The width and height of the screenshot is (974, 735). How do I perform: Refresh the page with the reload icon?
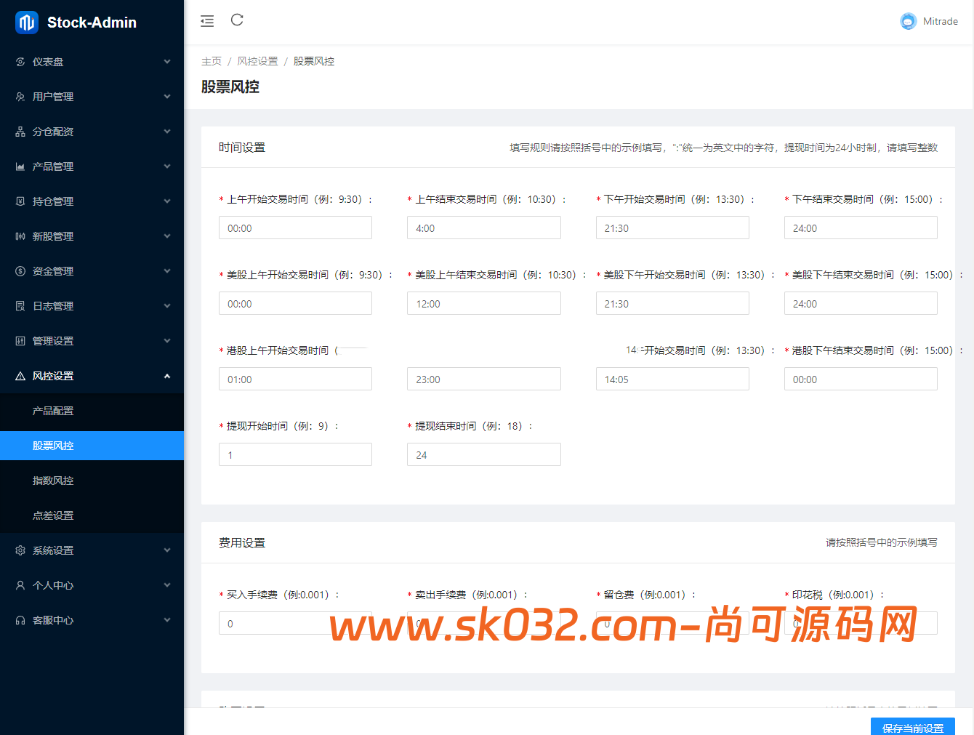click(x=237, y=21)
